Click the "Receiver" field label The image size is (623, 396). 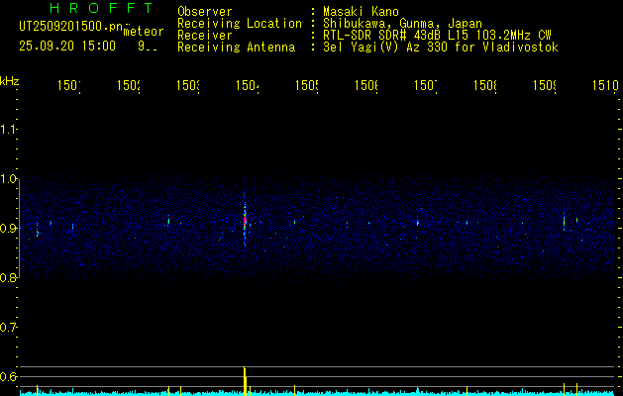205,36
